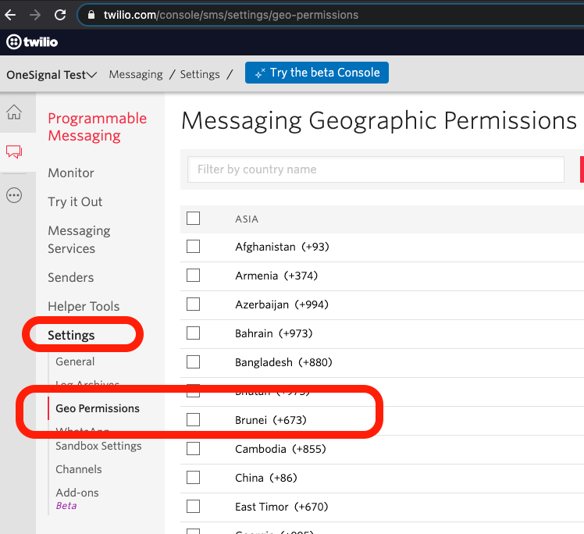This screenshot has height=534, width=584.
Task: Open Try it Out in sidebar
Action: (x=75, y=202)
